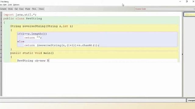The height and width of the screenshot is (109, 195).
Task: Click the 'public class RevString' line
Action: pyautogui.click(x=23, y=18)
